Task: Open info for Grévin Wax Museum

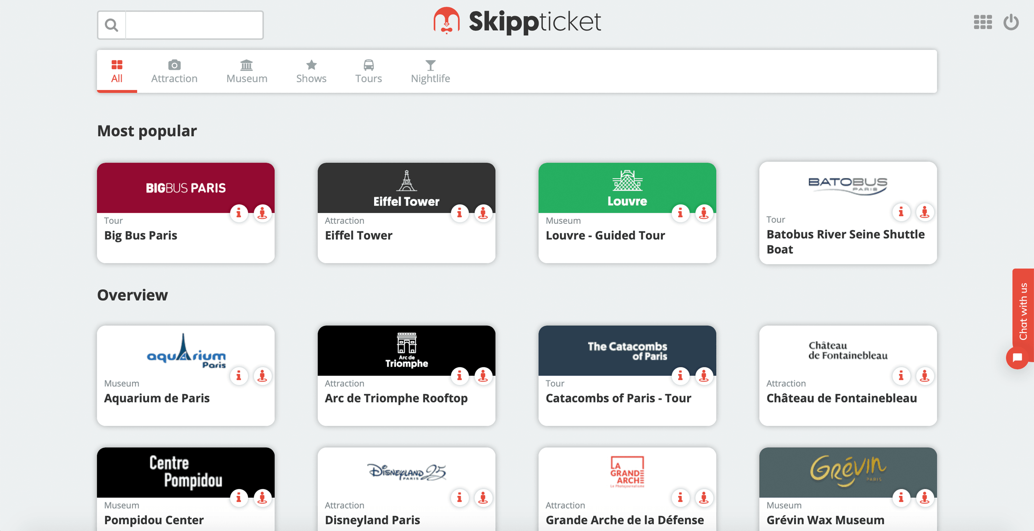Action: (901, 498)
